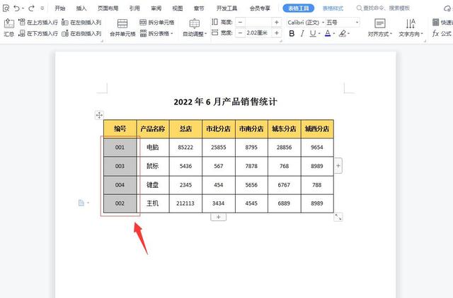Click the cell with value 212113
453x298 pixels.
(185, 203)
